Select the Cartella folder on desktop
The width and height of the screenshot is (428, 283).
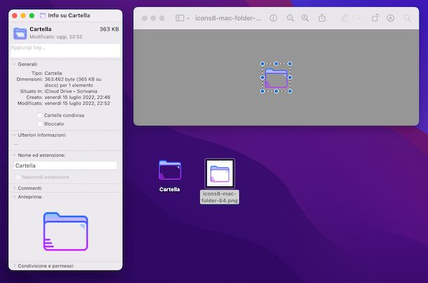coord(170,170)
